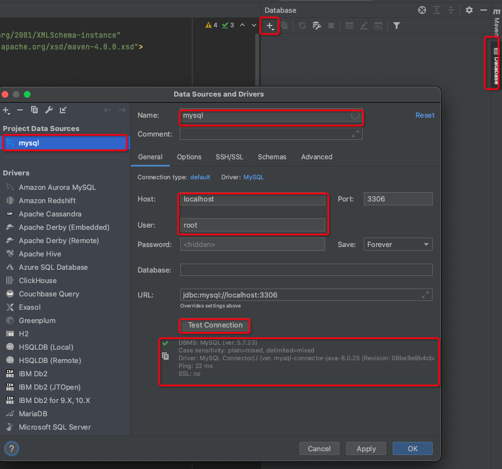Select mysql under Project Data Sources
This screenshot has width=502, height=469.
pyautogui.click(x=65, y=143)
